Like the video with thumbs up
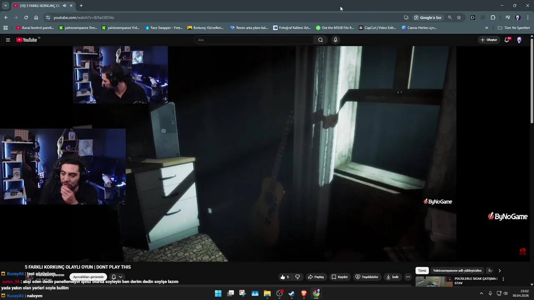The image size is (534, 300). pyautogui.click(x=285, y=277)
